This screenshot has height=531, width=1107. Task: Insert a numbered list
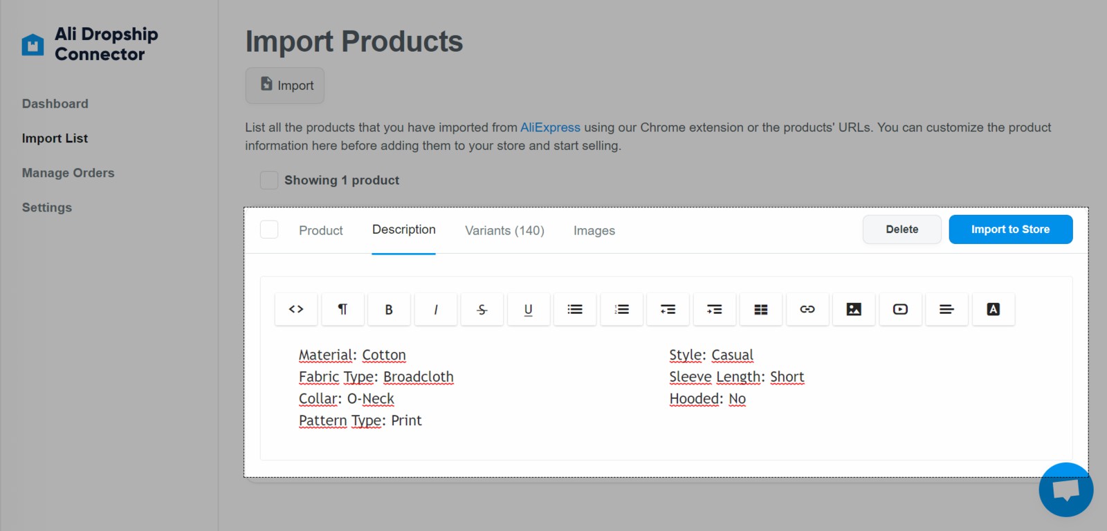(x=621, y=309)
